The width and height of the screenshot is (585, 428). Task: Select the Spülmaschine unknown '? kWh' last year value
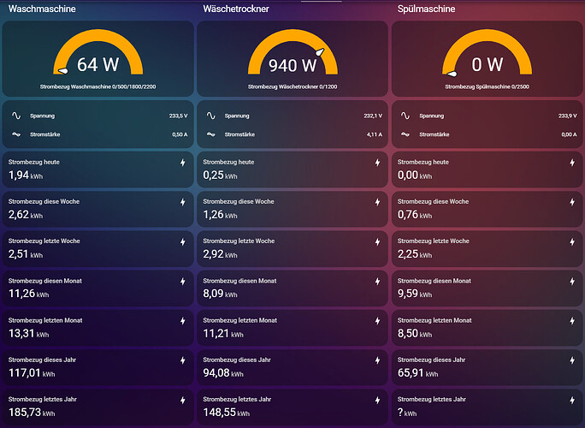pos(406,413)
